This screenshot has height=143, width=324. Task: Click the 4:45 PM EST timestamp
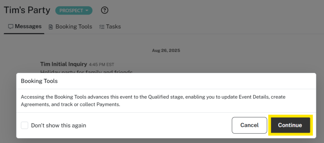pos(101,64)
